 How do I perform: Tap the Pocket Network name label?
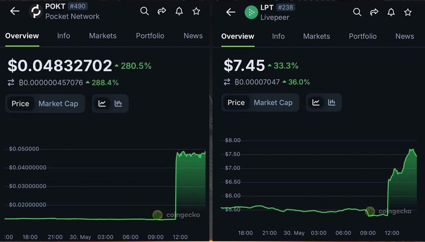(x=72, y=16)
